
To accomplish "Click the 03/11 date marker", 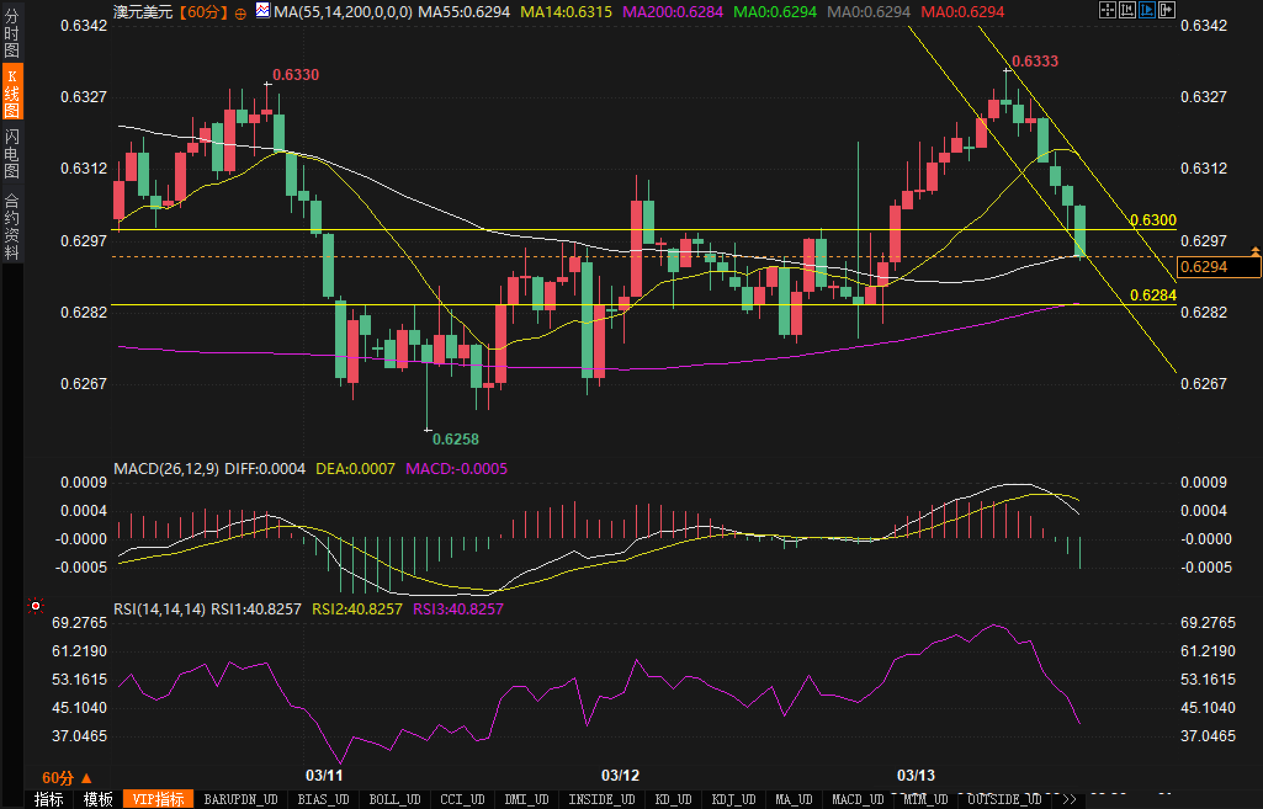I will [324, 775].
